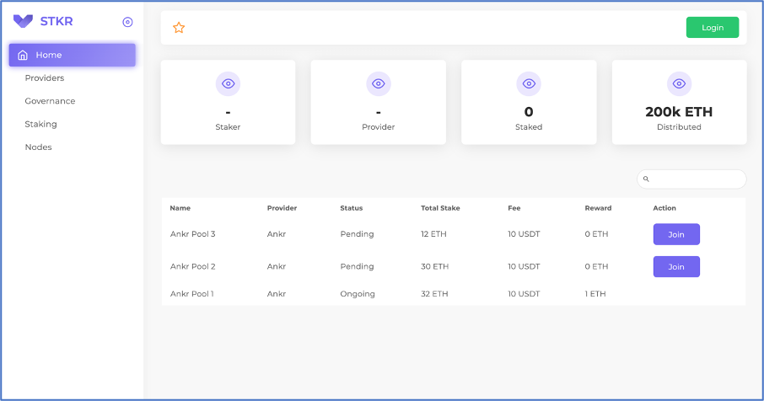Click the Provider card label
The height and width of the screenshot is (401, 764).
(378, 127)
